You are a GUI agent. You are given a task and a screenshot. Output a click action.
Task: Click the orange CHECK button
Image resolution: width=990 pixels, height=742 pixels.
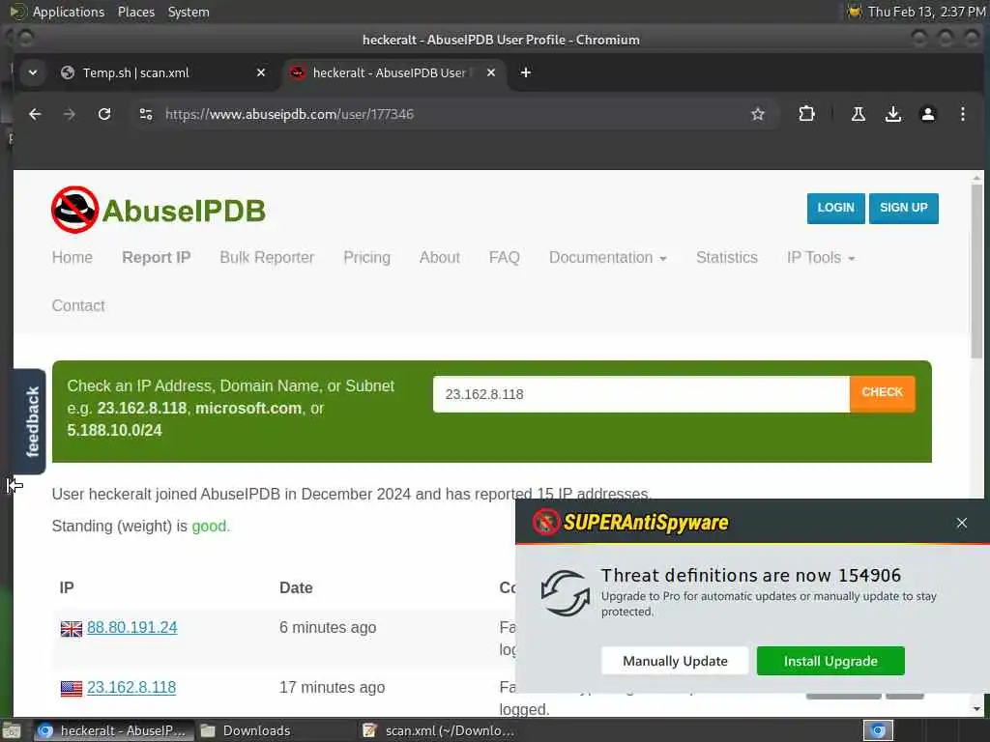point(882,392)
